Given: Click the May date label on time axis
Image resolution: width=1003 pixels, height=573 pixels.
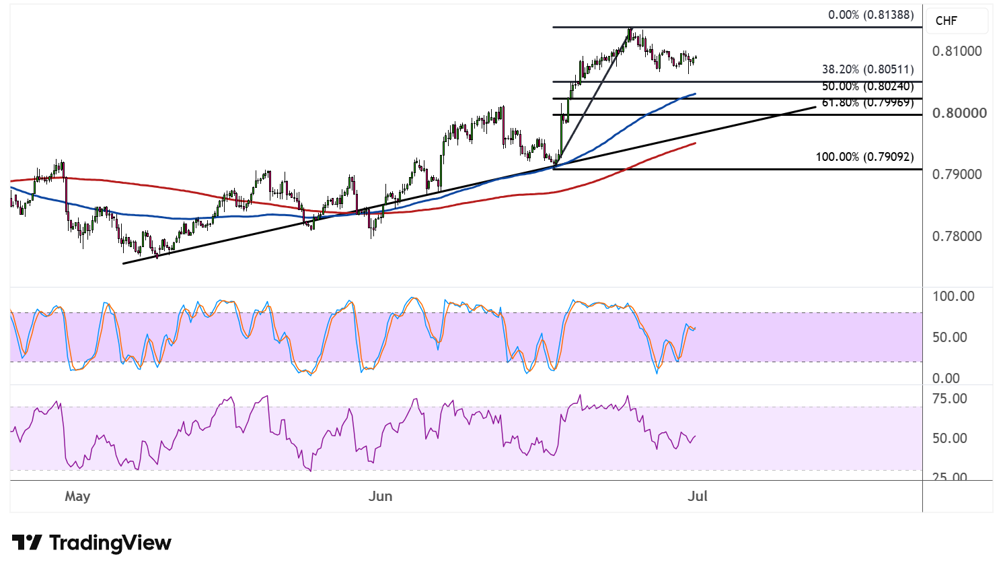Looking at the screenshot, I should click(77, 496).
